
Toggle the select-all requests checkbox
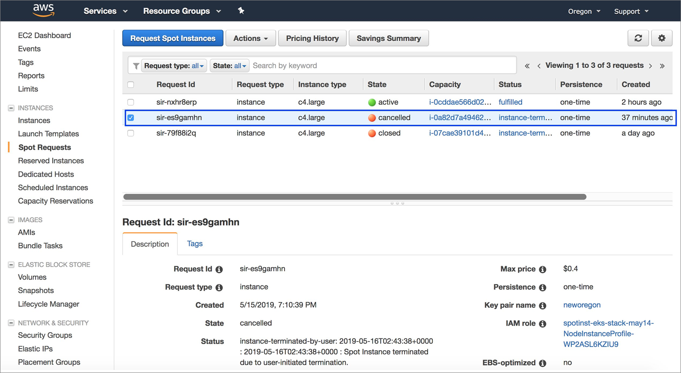[x=131, y=85]
